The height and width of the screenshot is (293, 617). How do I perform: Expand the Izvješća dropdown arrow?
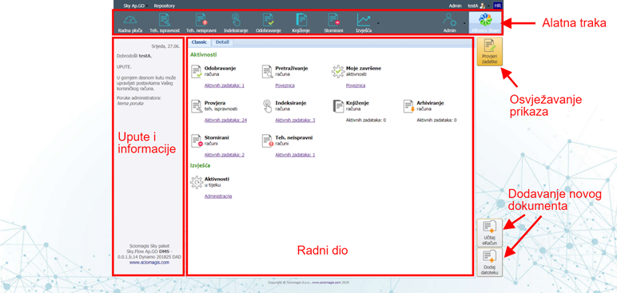(x=378, y=23)
